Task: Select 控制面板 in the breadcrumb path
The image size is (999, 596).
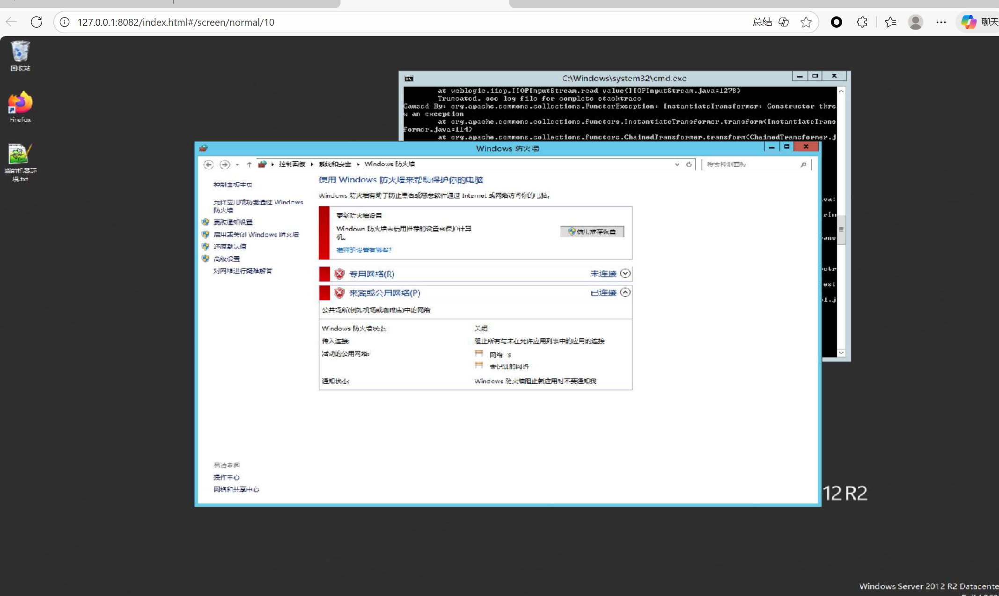Action: coord(292,164)
